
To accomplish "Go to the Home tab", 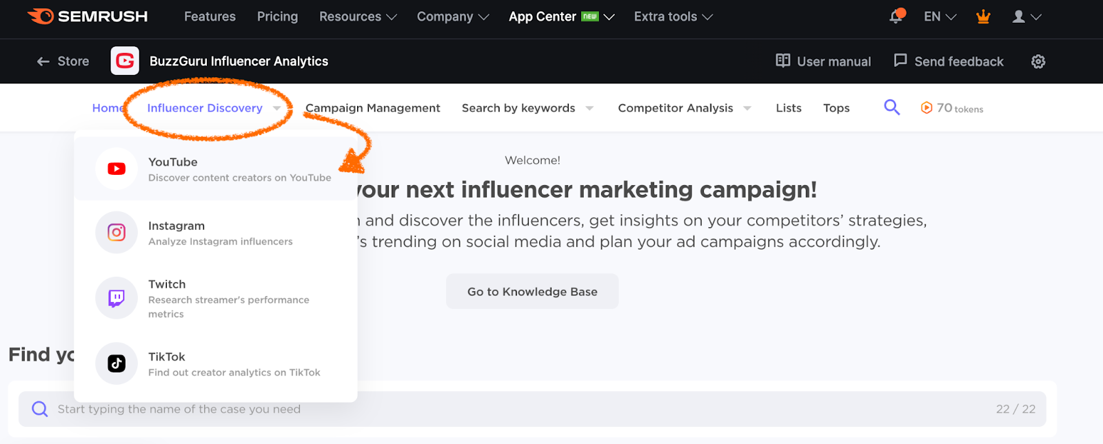I will [107, 108].
